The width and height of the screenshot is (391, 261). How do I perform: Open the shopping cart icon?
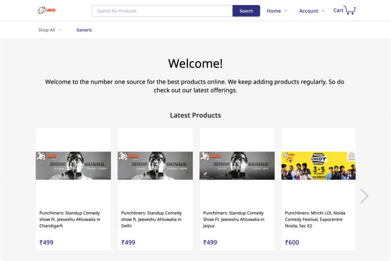(350, 10)
